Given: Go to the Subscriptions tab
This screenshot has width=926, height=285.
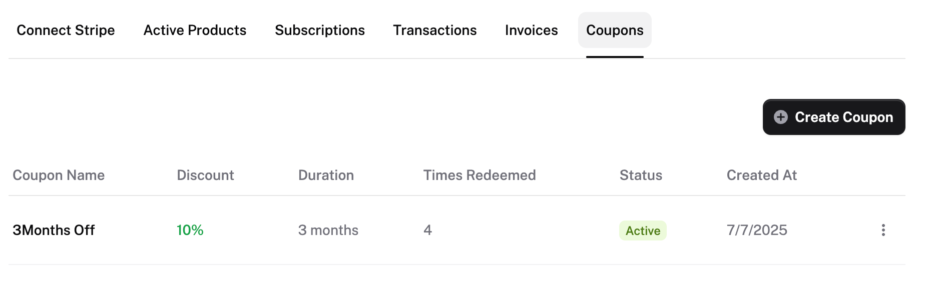Looking at the screenshot, I should pyautogui.click(x=320, y=30).
